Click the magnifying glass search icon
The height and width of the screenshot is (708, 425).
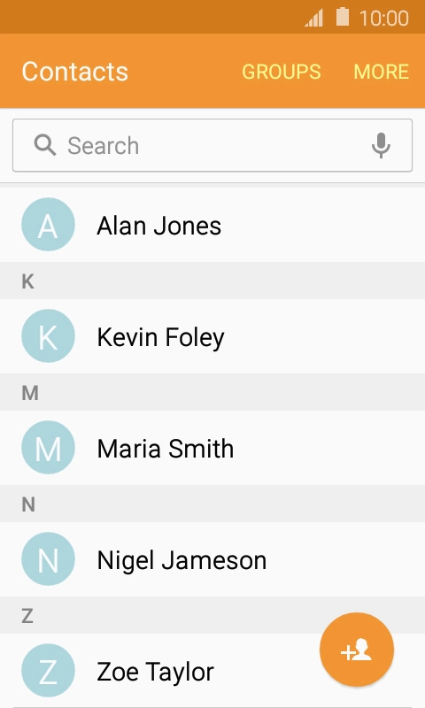pyautogui.click(x=44, y=145)
